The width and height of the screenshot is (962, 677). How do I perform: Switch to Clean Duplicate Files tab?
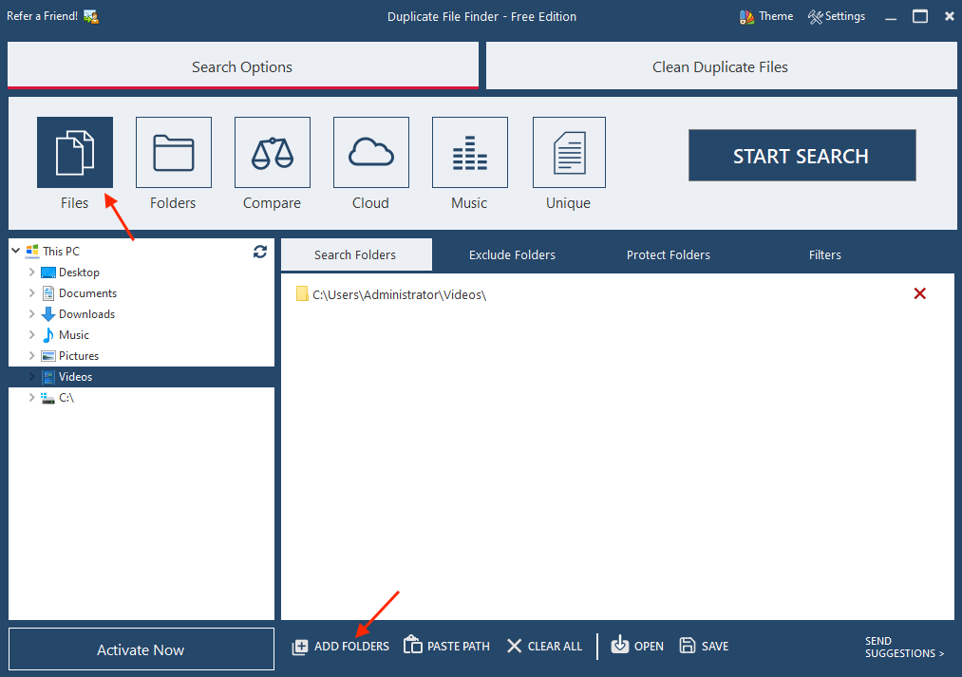click(721, 66)
